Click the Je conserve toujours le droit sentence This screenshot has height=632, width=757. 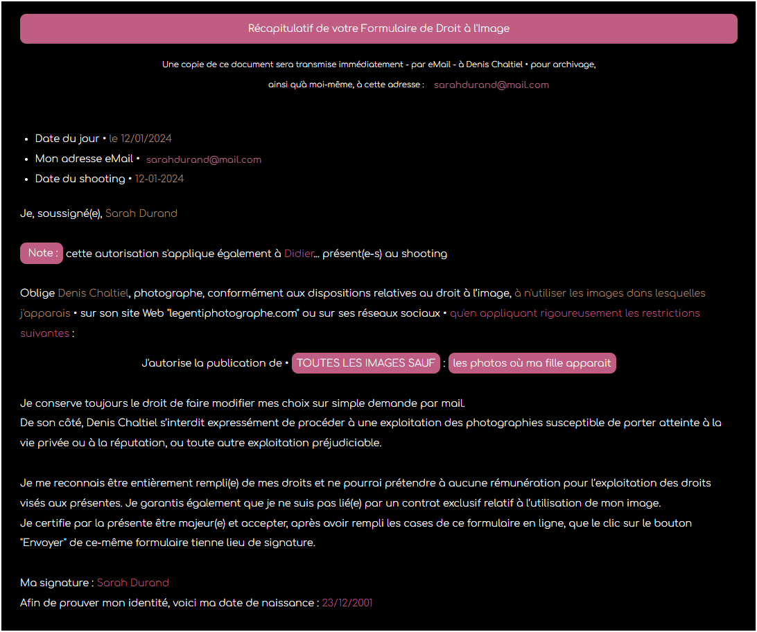click(243, 403)
